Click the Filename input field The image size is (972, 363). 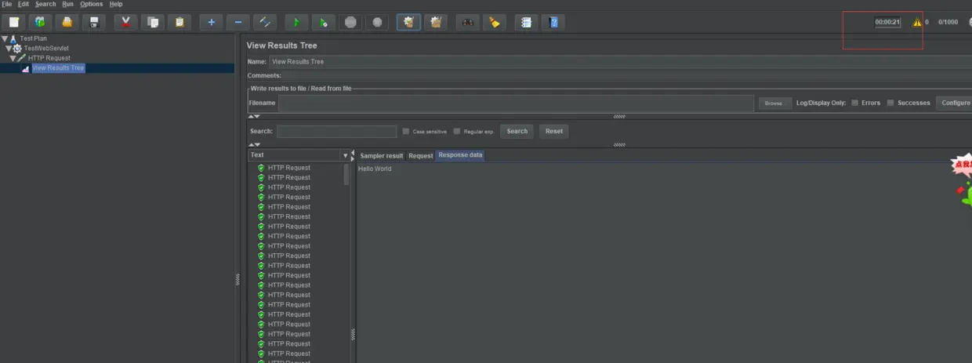click(517, 103)
